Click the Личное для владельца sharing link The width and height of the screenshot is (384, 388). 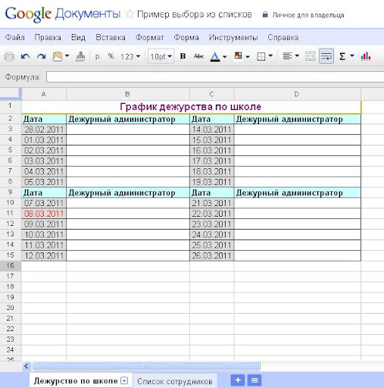[x=308, y=15]
